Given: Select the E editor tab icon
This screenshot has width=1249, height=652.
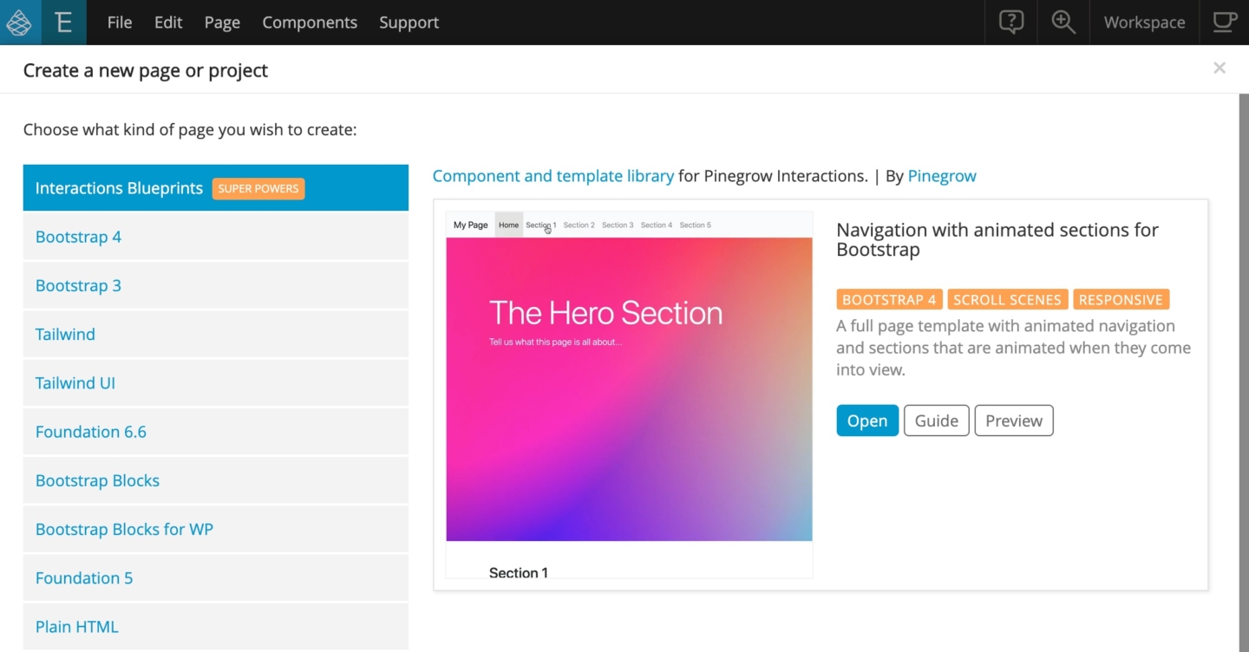Looking at the screenshot, I should point(63,22).
